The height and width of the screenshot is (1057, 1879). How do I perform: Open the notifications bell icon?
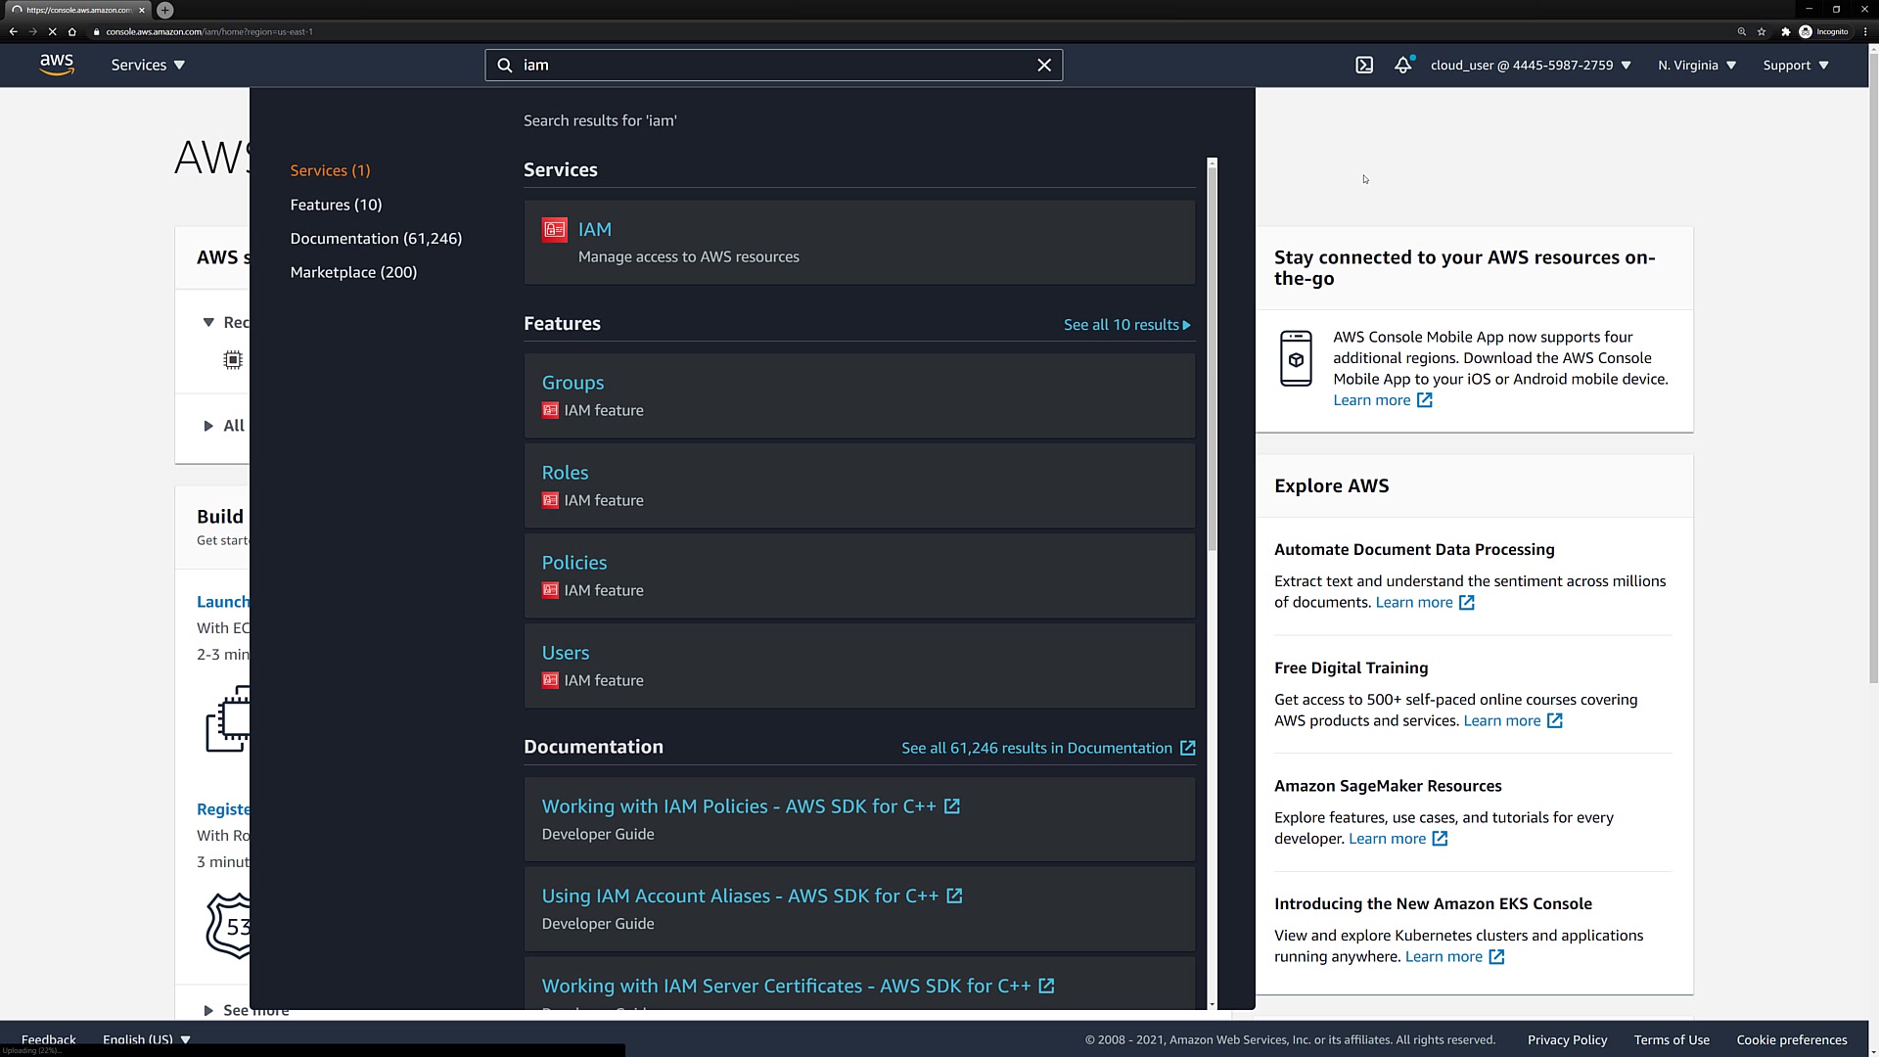click(x=1403, y=65)
